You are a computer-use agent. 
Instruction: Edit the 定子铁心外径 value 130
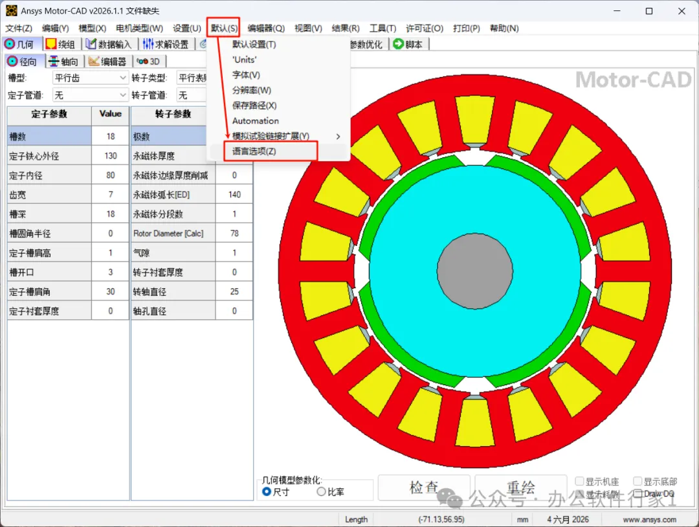pyautogui.click(x=111, y=155)
